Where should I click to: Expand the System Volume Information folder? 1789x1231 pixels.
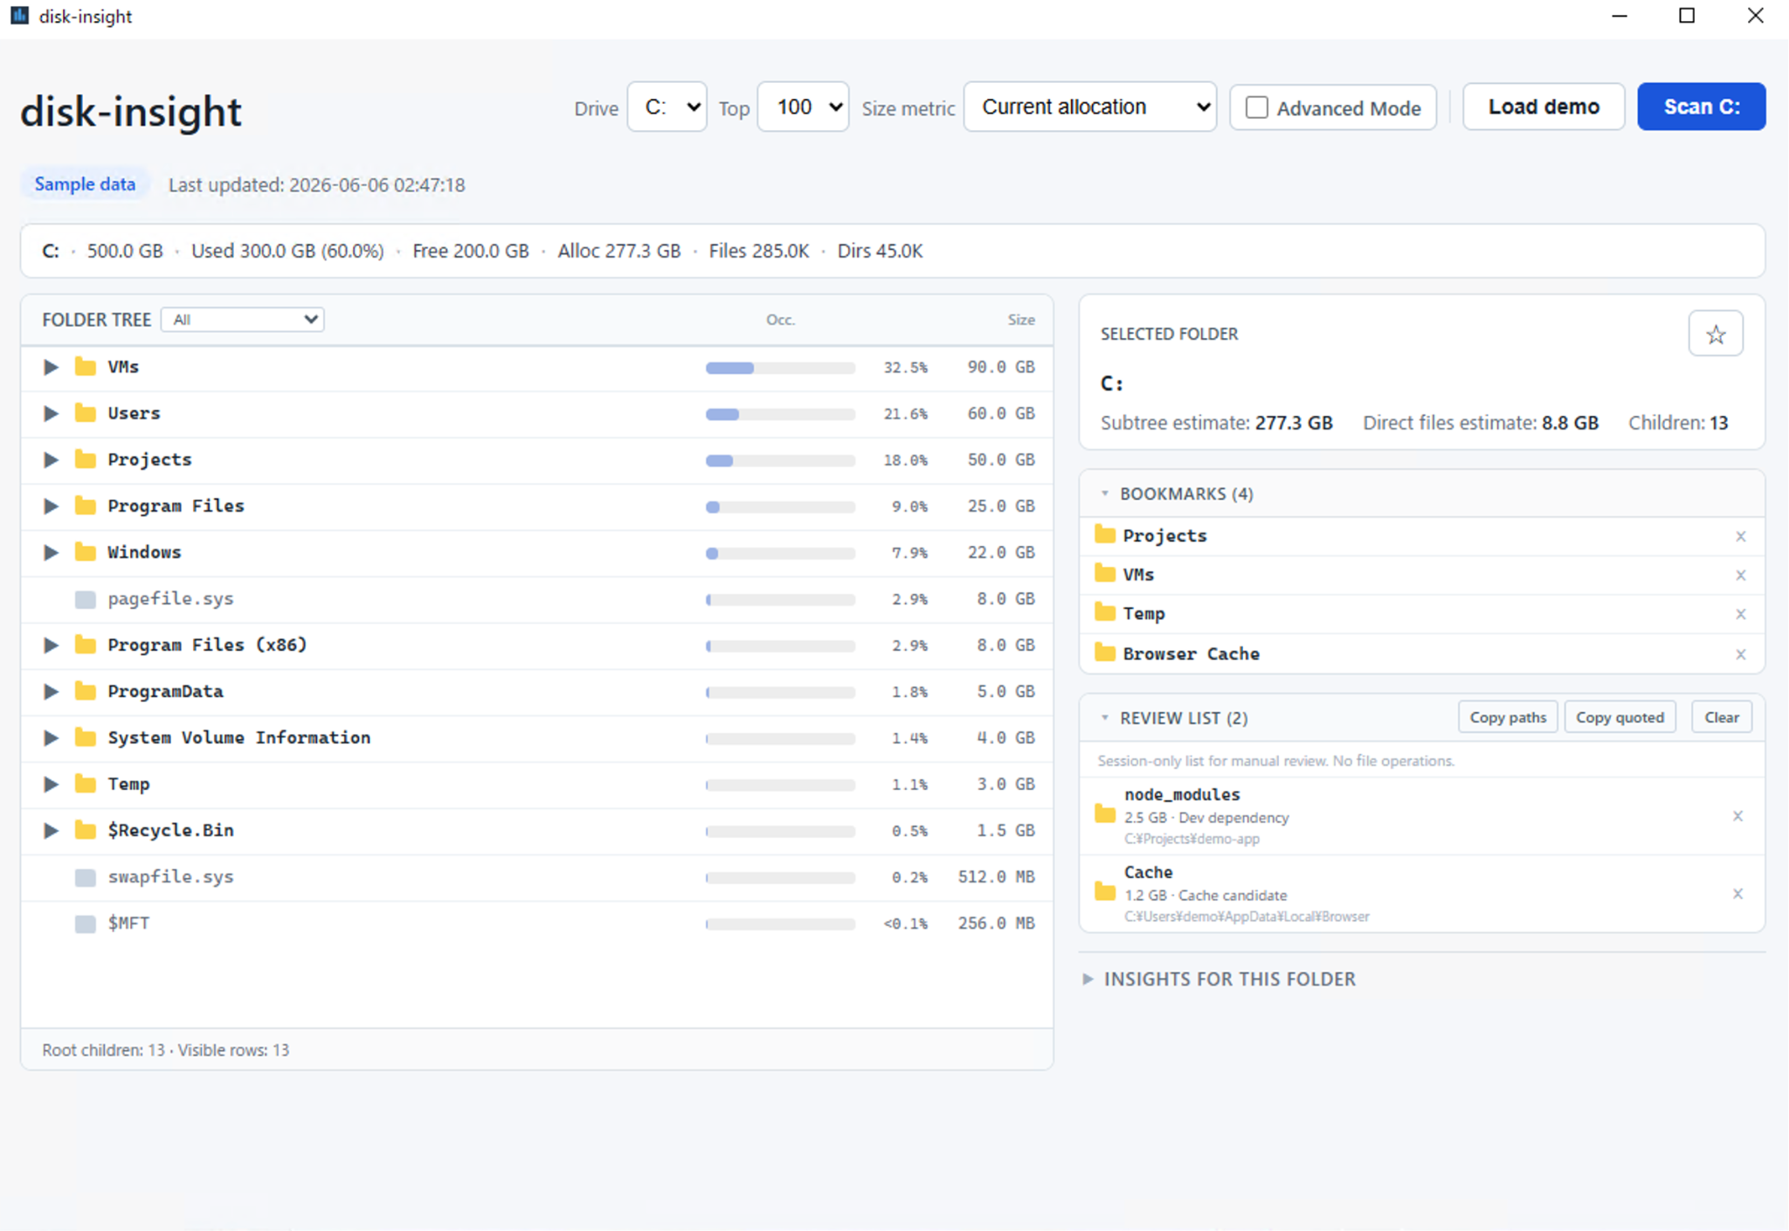point(51,737)
